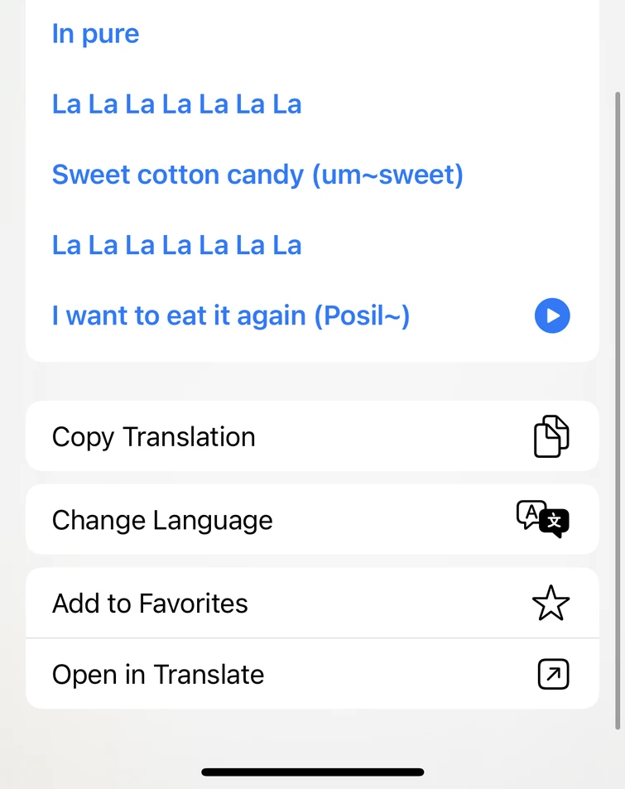
Task: Tap Add to Favorites text label
Action: pyautogui.click(x=150, y=603)
